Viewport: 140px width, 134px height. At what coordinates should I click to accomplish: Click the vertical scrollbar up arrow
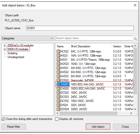click(x=135, y=46)
